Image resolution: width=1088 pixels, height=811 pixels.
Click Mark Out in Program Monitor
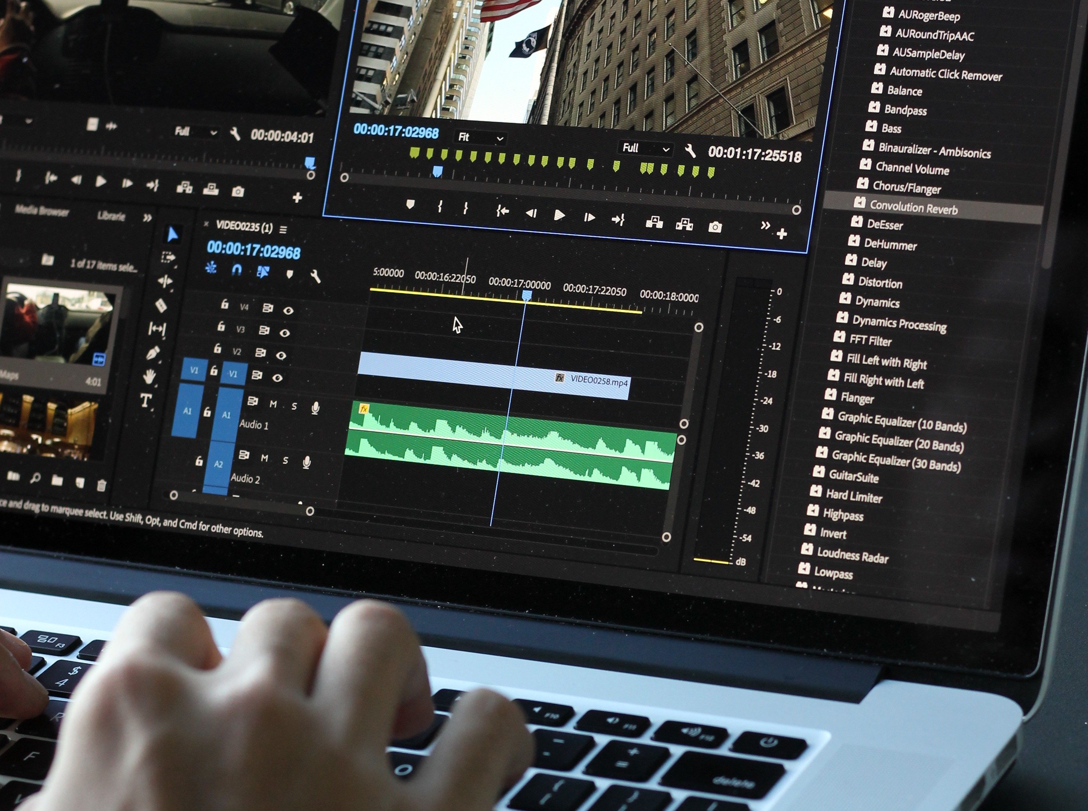point(465,208)
